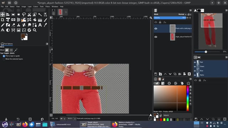Activate the Fuzzy Select magic wand
Viewport: 228px width, 128px height.
tap(40, 14)
